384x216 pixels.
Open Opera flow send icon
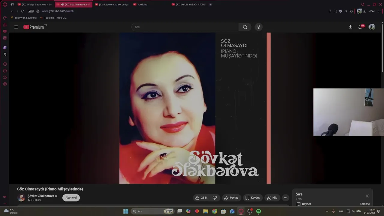346,11
